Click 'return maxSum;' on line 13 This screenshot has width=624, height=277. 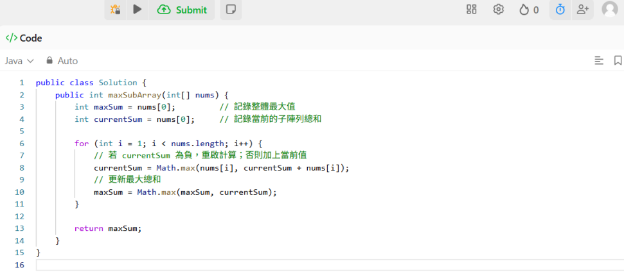point(108,228)
